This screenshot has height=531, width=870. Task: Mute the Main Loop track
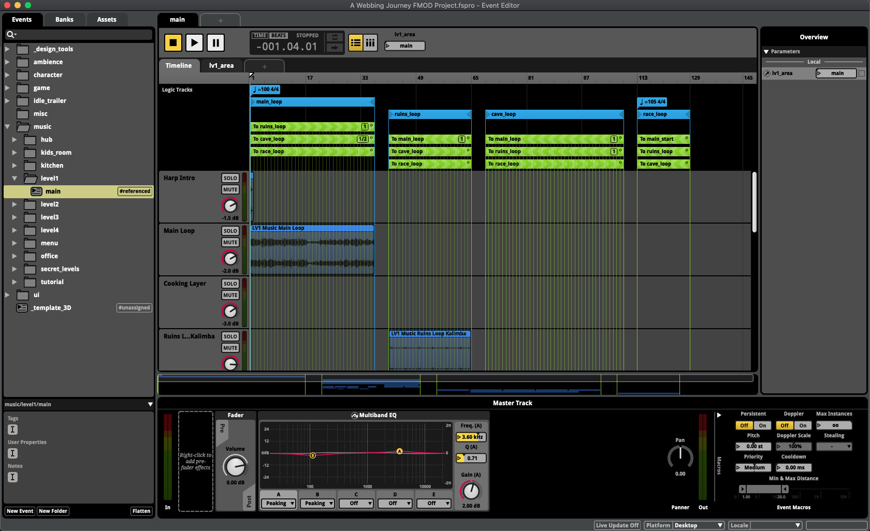(x=230, y=242)
